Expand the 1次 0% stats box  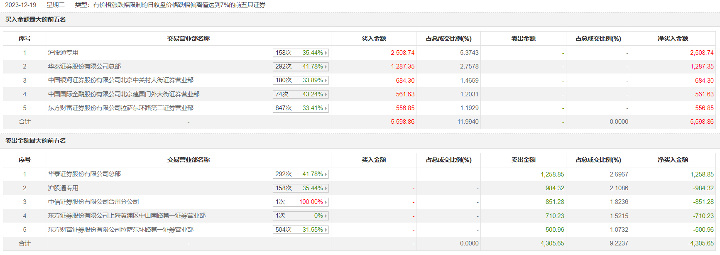pos(301,216)
